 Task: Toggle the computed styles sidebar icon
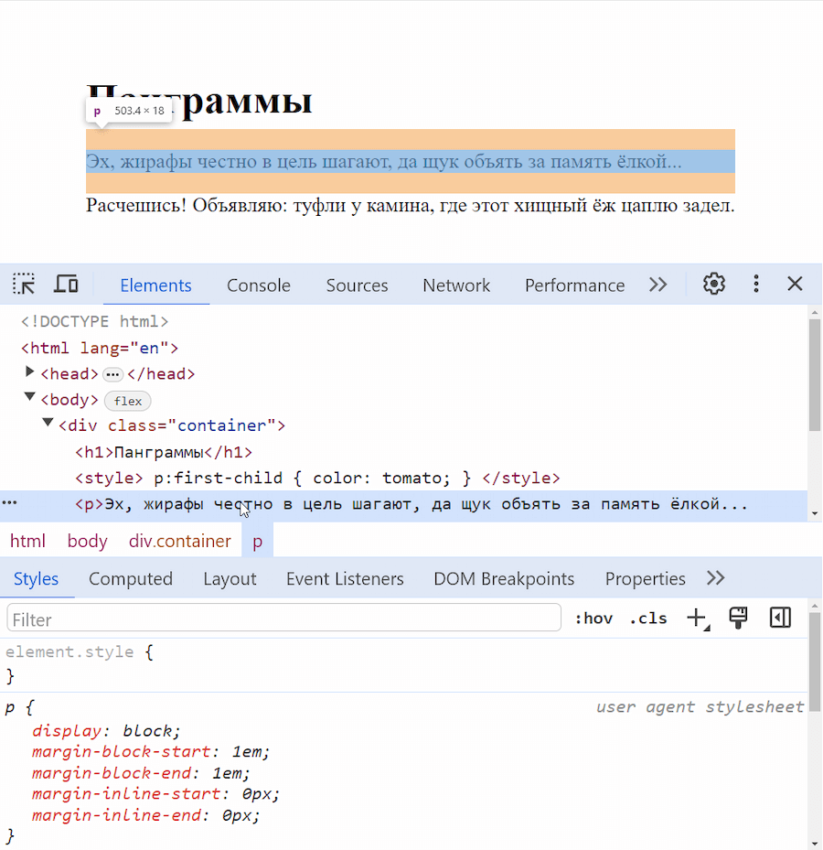780,618
